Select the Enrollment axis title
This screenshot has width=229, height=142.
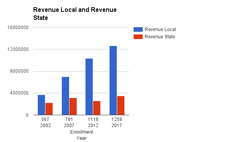click(x=82, y=132)
